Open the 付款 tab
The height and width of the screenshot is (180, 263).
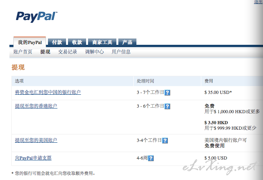point(57,42)
